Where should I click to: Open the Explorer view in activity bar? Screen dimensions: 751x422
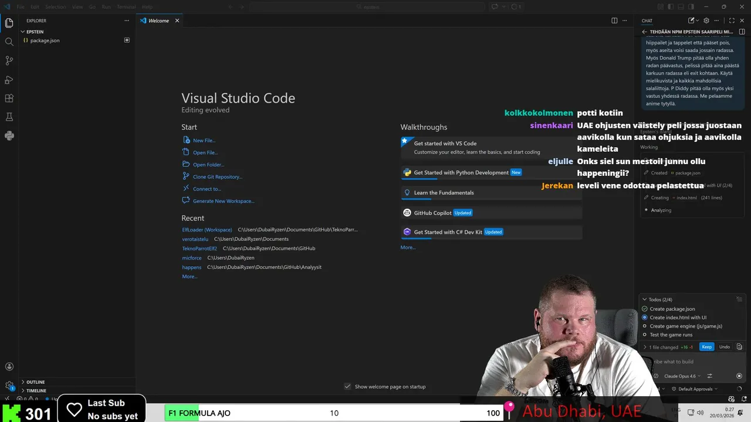[x=9, y=23]
